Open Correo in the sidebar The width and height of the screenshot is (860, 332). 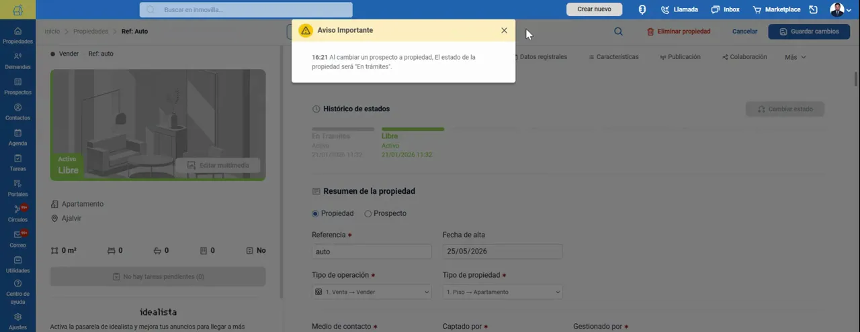click(17, 239)
